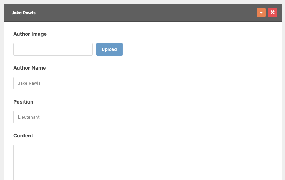Click the Jake Rawls text inside the name box

[29, 83]
